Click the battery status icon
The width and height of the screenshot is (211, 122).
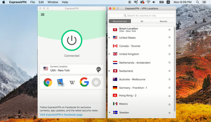162,2
